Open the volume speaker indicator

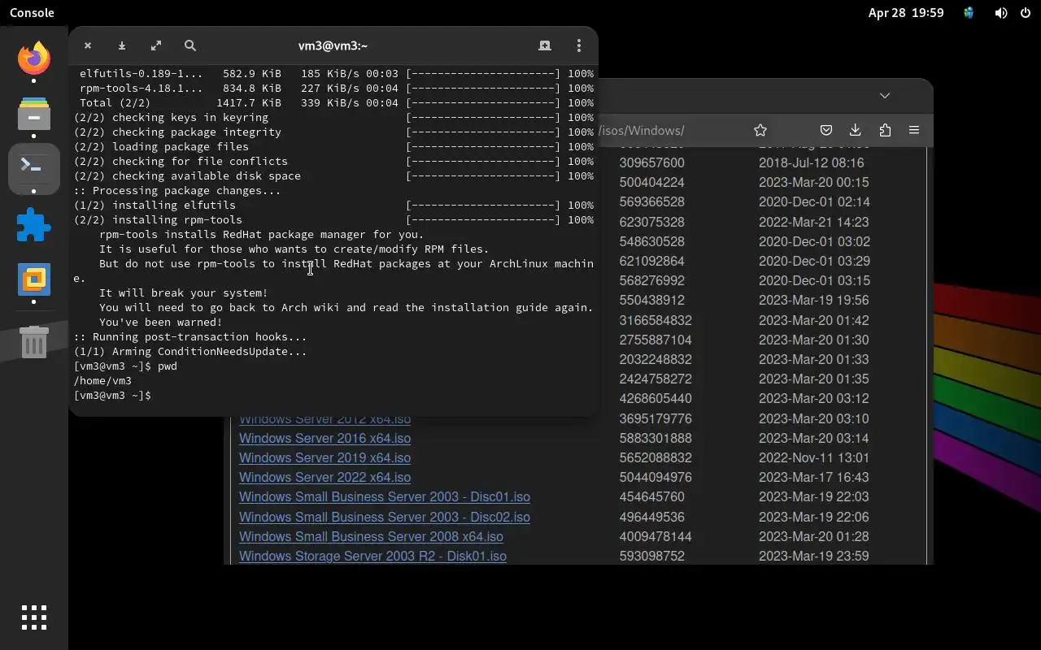coord(1001,13)
